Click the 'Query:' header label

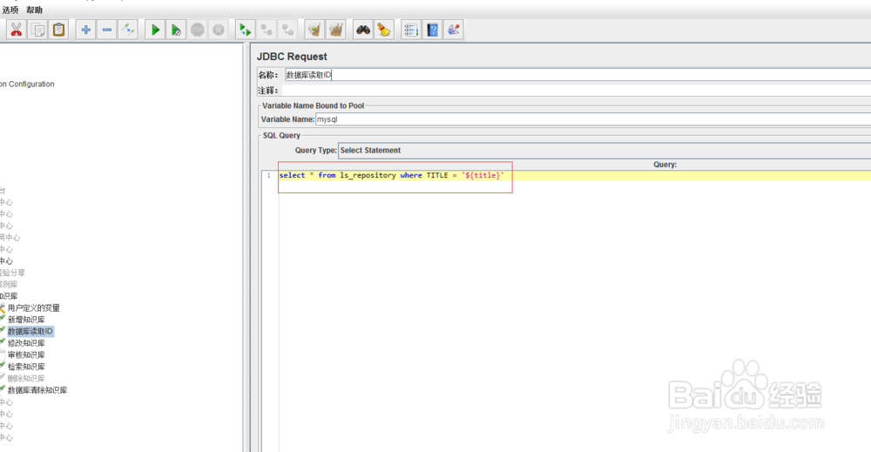665,165
